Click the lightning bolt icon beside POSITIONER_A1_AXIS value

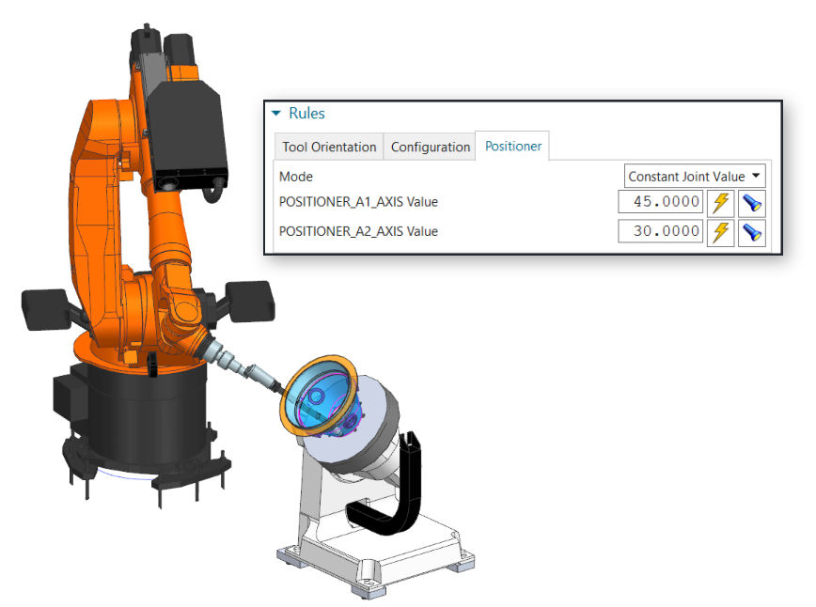click(720, 202)
